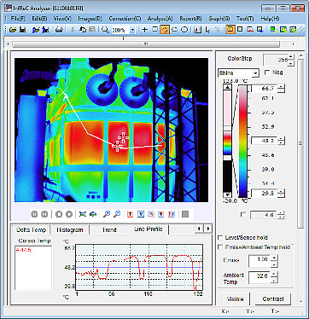Image resolution: width=309 pixels, height=319 pixels.
Task: Click the undo arrow icon
Action: [83, 30]
